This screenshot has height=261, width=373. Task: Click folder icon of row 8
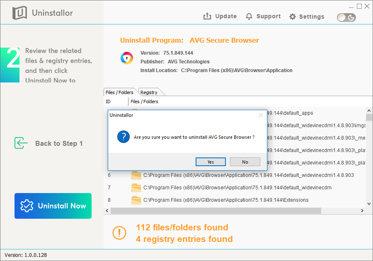click(x=136, y=200)
